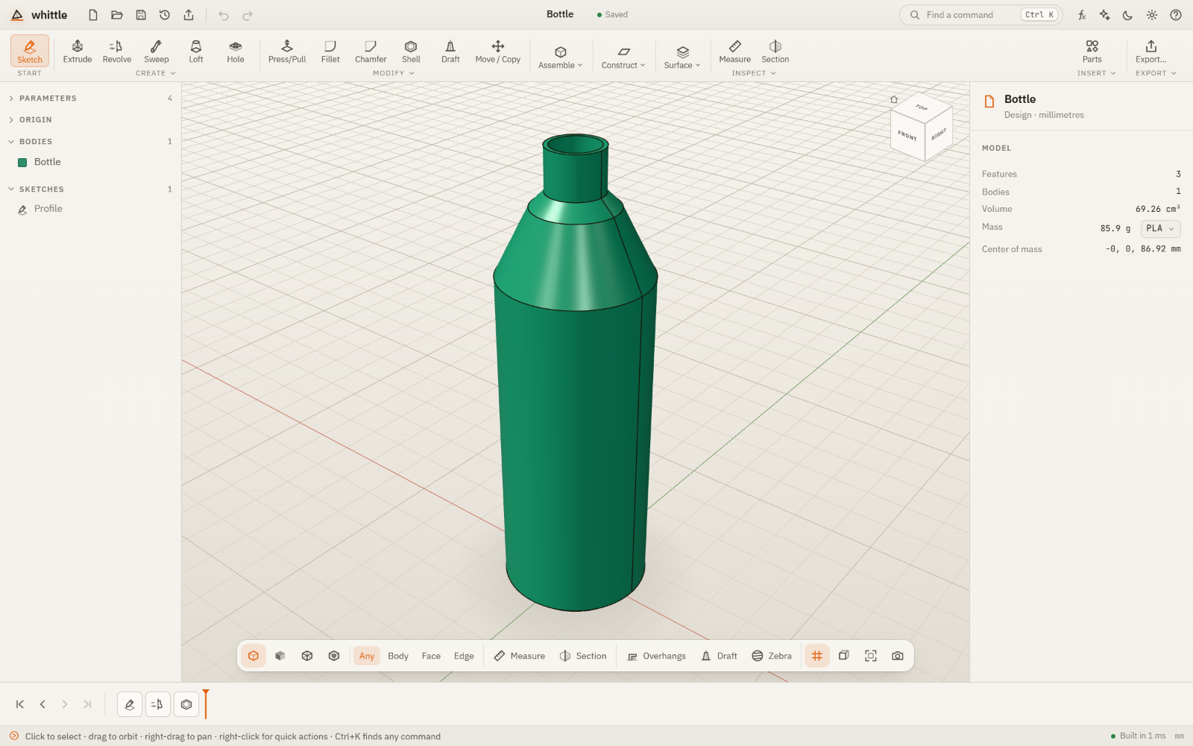The image size is (1193, 746).
Task: Use the Hole tool
Action: click(x=236, y=51)
